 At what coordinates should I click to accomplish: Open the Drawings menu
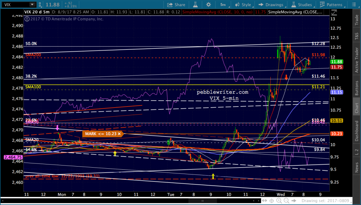271,5
